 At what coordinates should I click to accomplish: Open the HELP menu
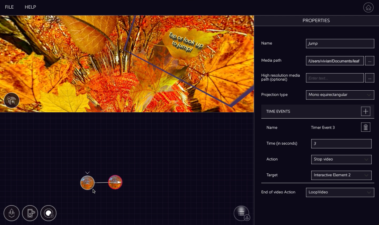[30, 7]
